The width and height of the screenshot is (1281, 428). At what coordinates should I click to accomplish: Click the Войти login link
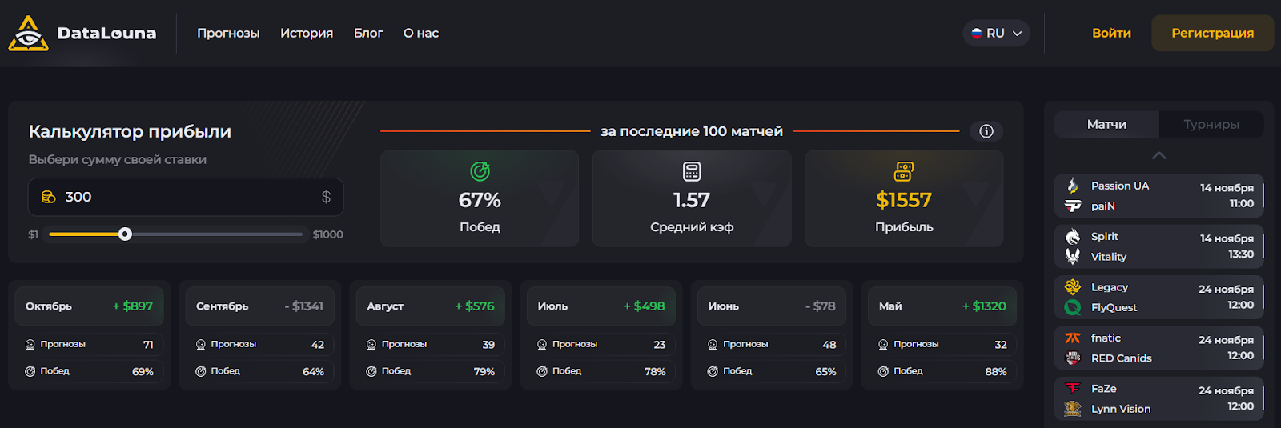(x=1111, y=33)
